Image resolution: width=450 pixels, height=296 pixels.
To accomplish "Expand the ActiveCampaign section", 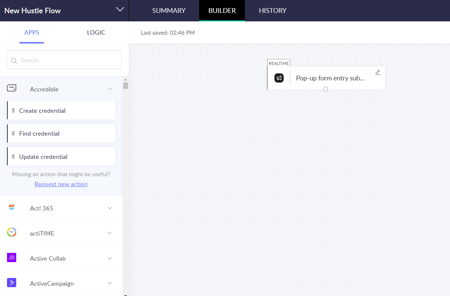I will coord(110,283).
